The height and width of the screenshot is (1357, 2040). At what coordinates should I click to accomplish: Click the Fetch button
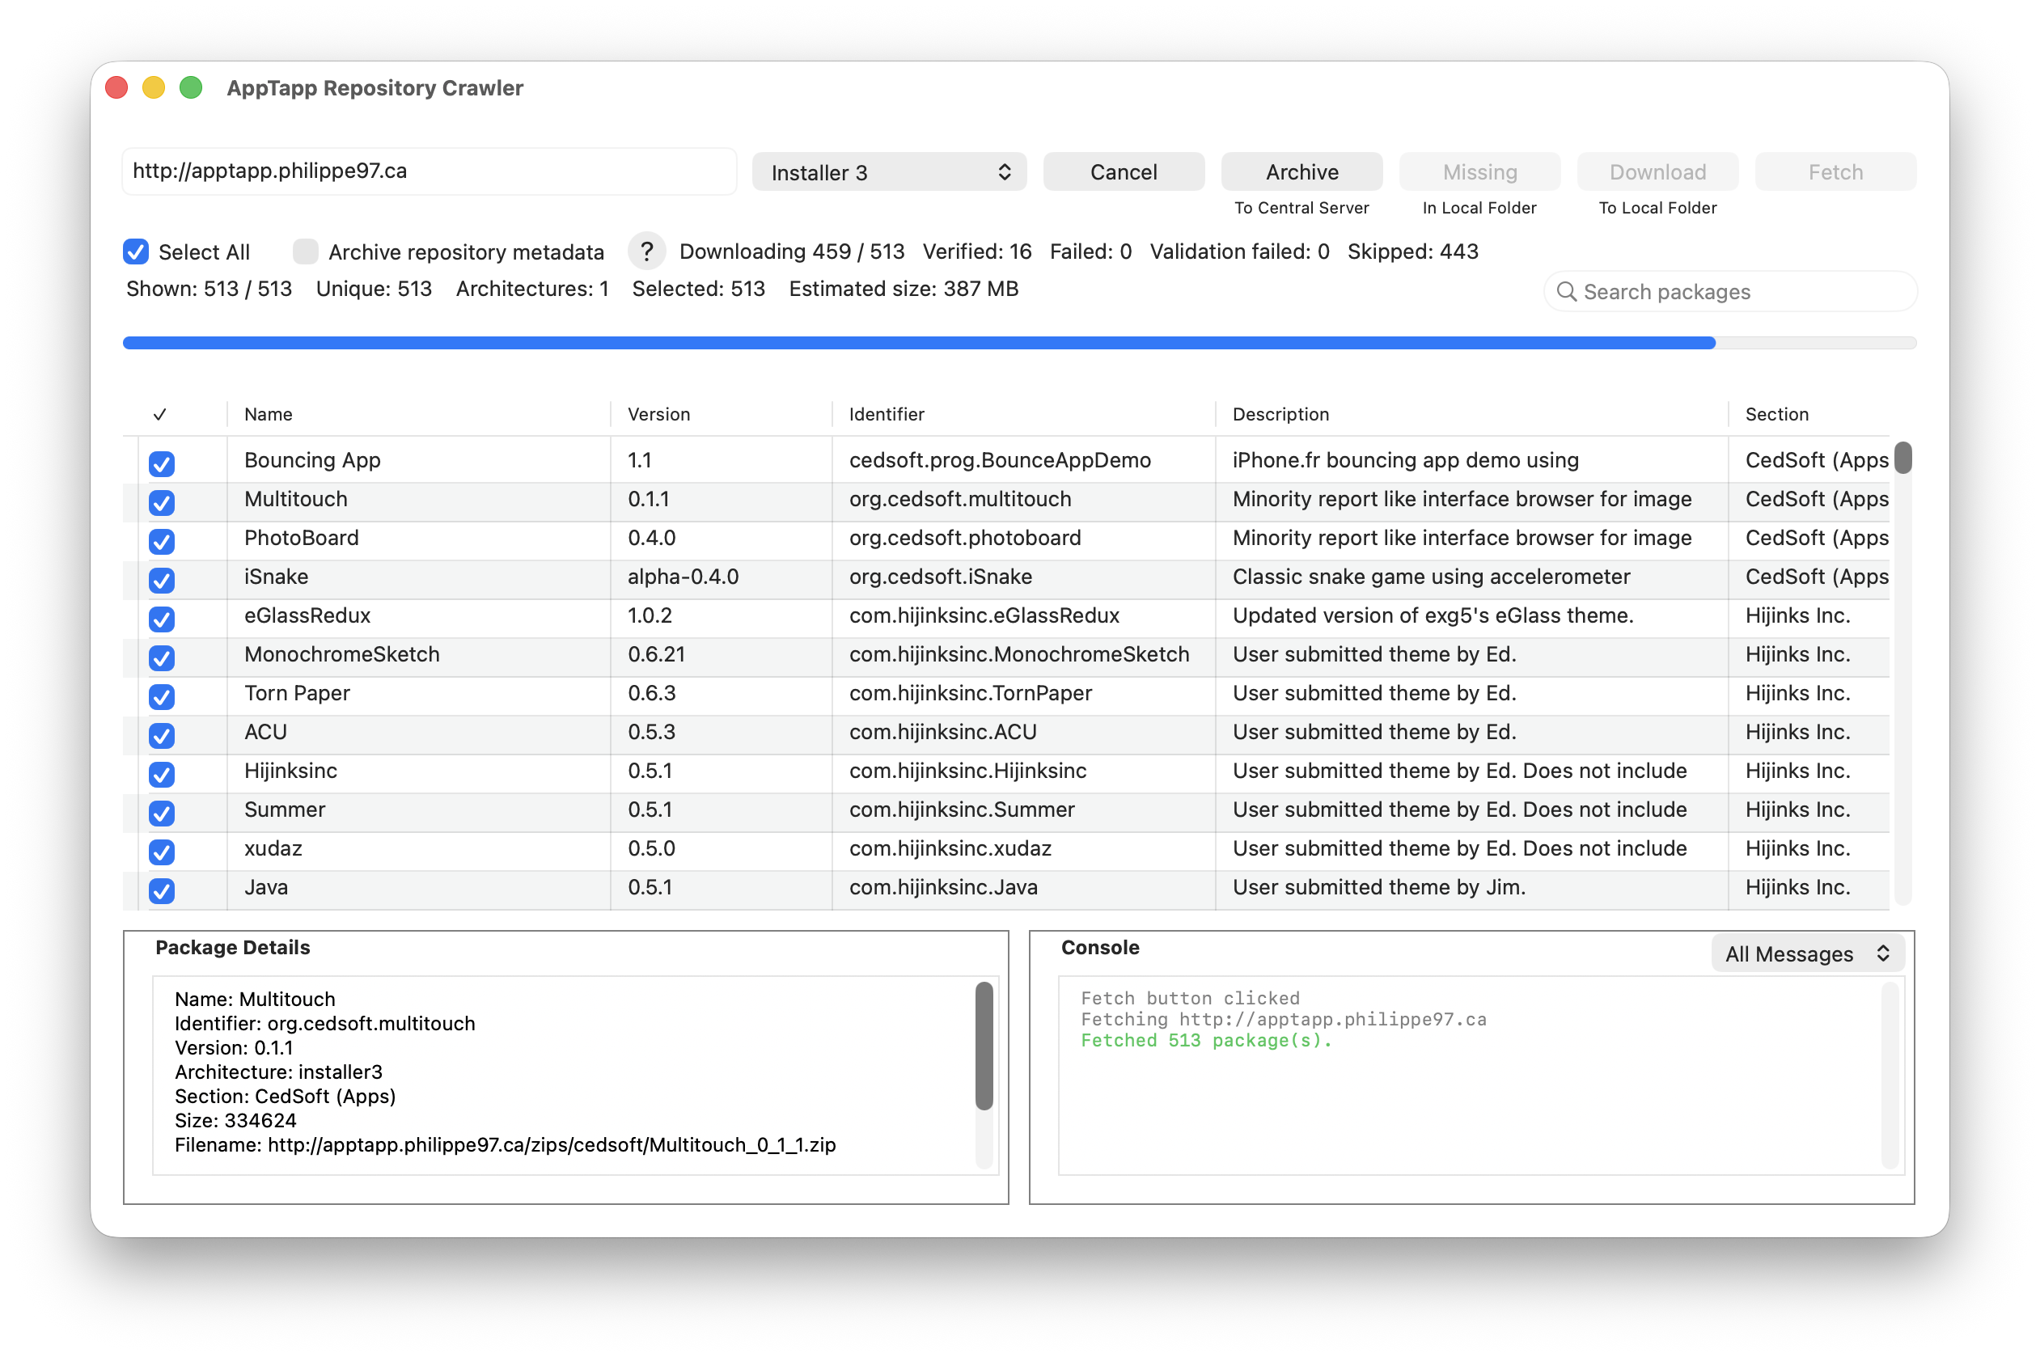tap(1835, 172)
